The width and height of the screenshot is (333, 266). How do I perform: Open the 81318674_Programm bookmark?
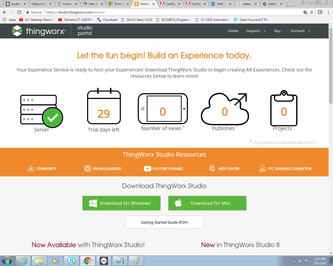174,19
